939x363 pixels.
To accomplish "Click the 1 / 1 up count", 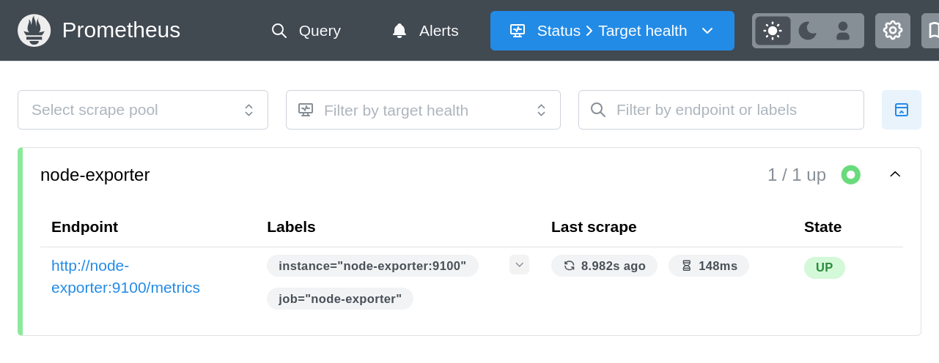I will pyautogui.click(x=797, y=175).
